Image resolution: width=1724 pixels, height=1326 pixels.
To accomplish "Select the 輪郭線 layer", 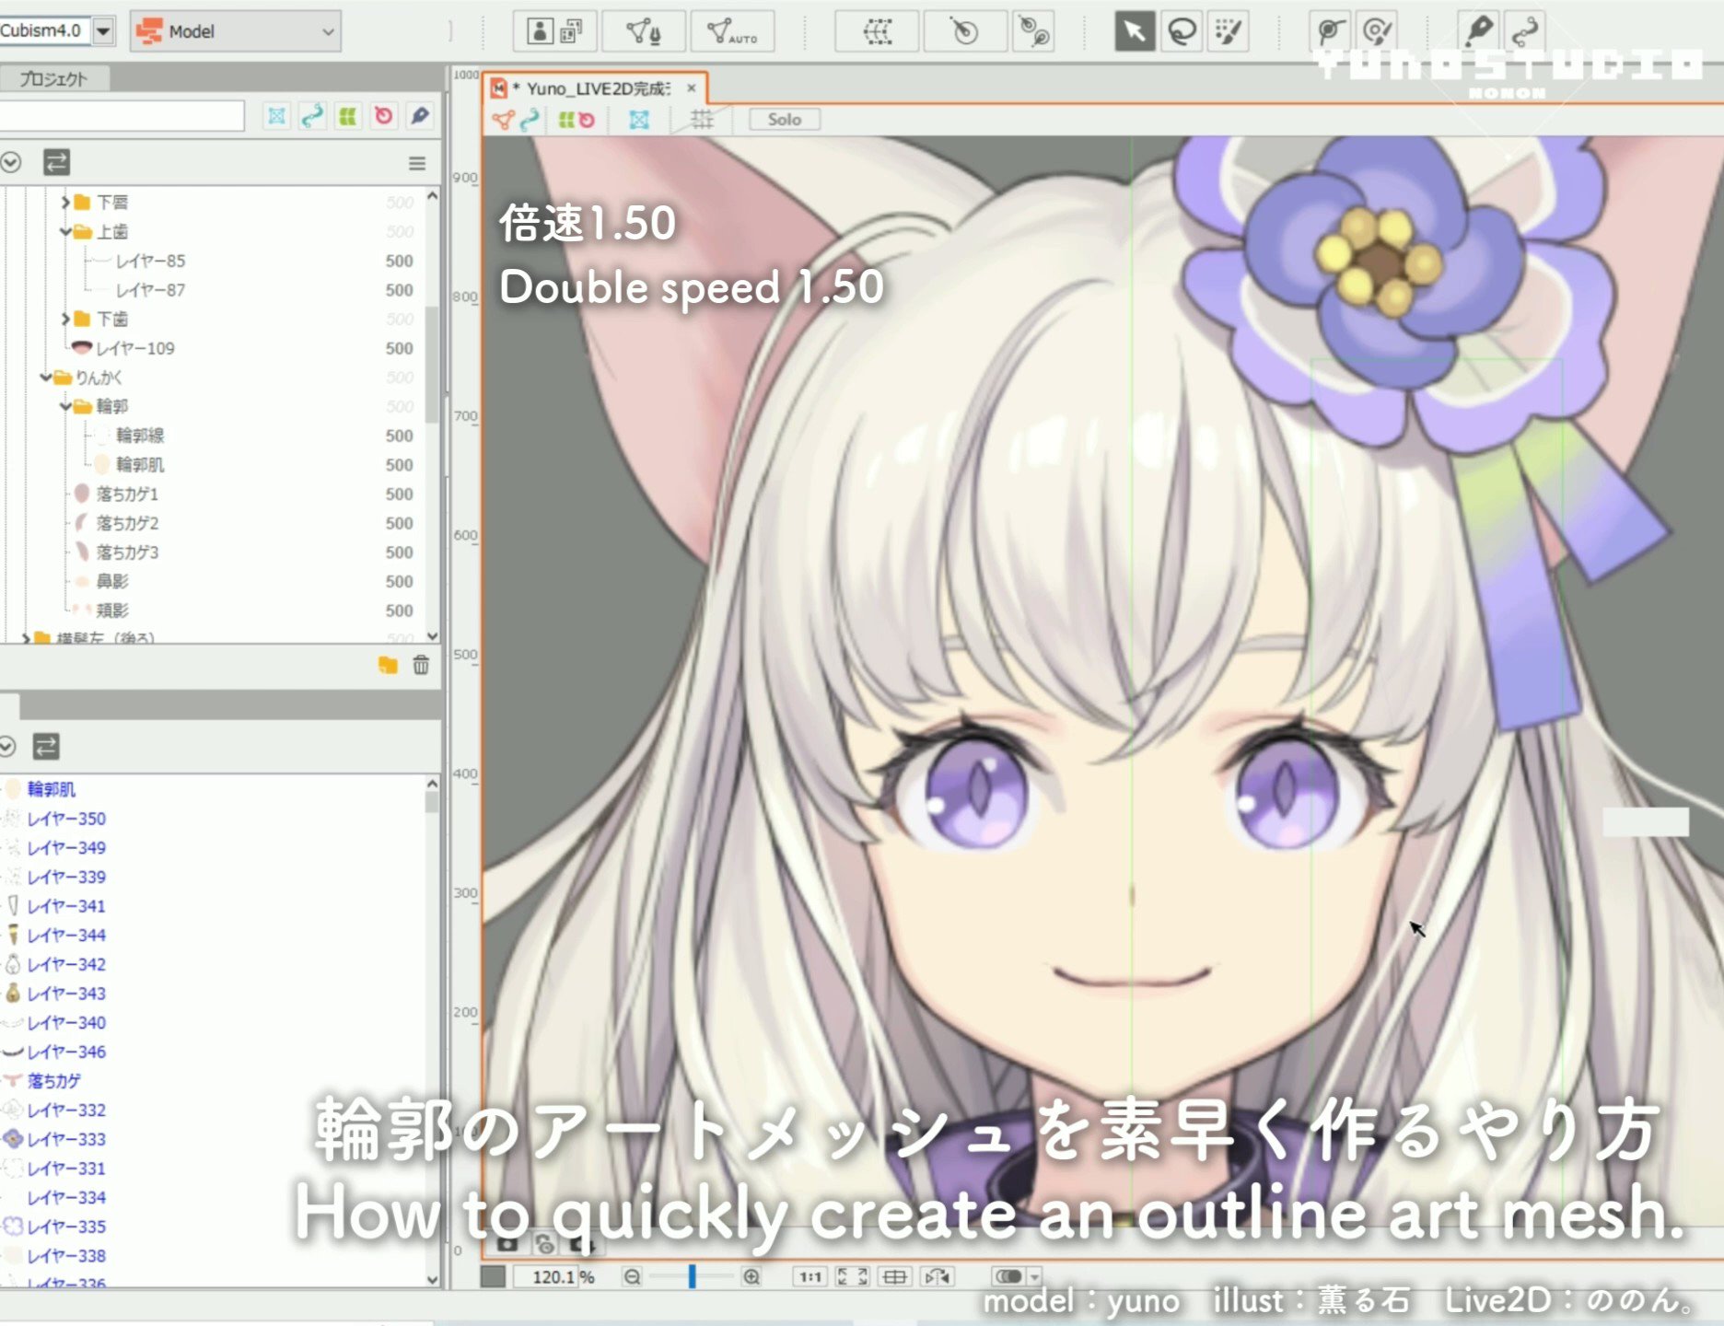I will coord(139,436).
